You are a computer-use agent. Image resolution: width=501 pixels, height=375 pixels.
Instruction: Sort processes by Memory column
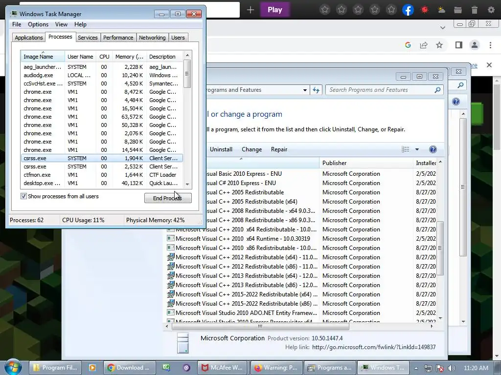[x=129, y=57]
